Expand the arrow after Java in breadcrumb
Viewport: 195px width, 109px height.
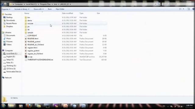pyautogui.click(x=59, y=4)
